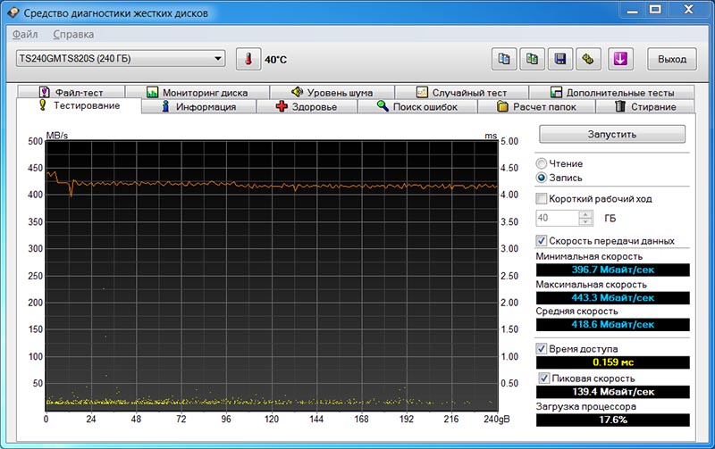Switch to the Уровень шума tab

coord(332,92)
